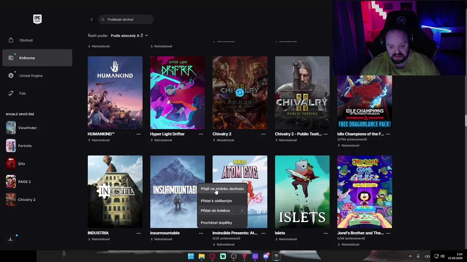
Task: Open Opera browser from taskbar
Action: [212, 256]
